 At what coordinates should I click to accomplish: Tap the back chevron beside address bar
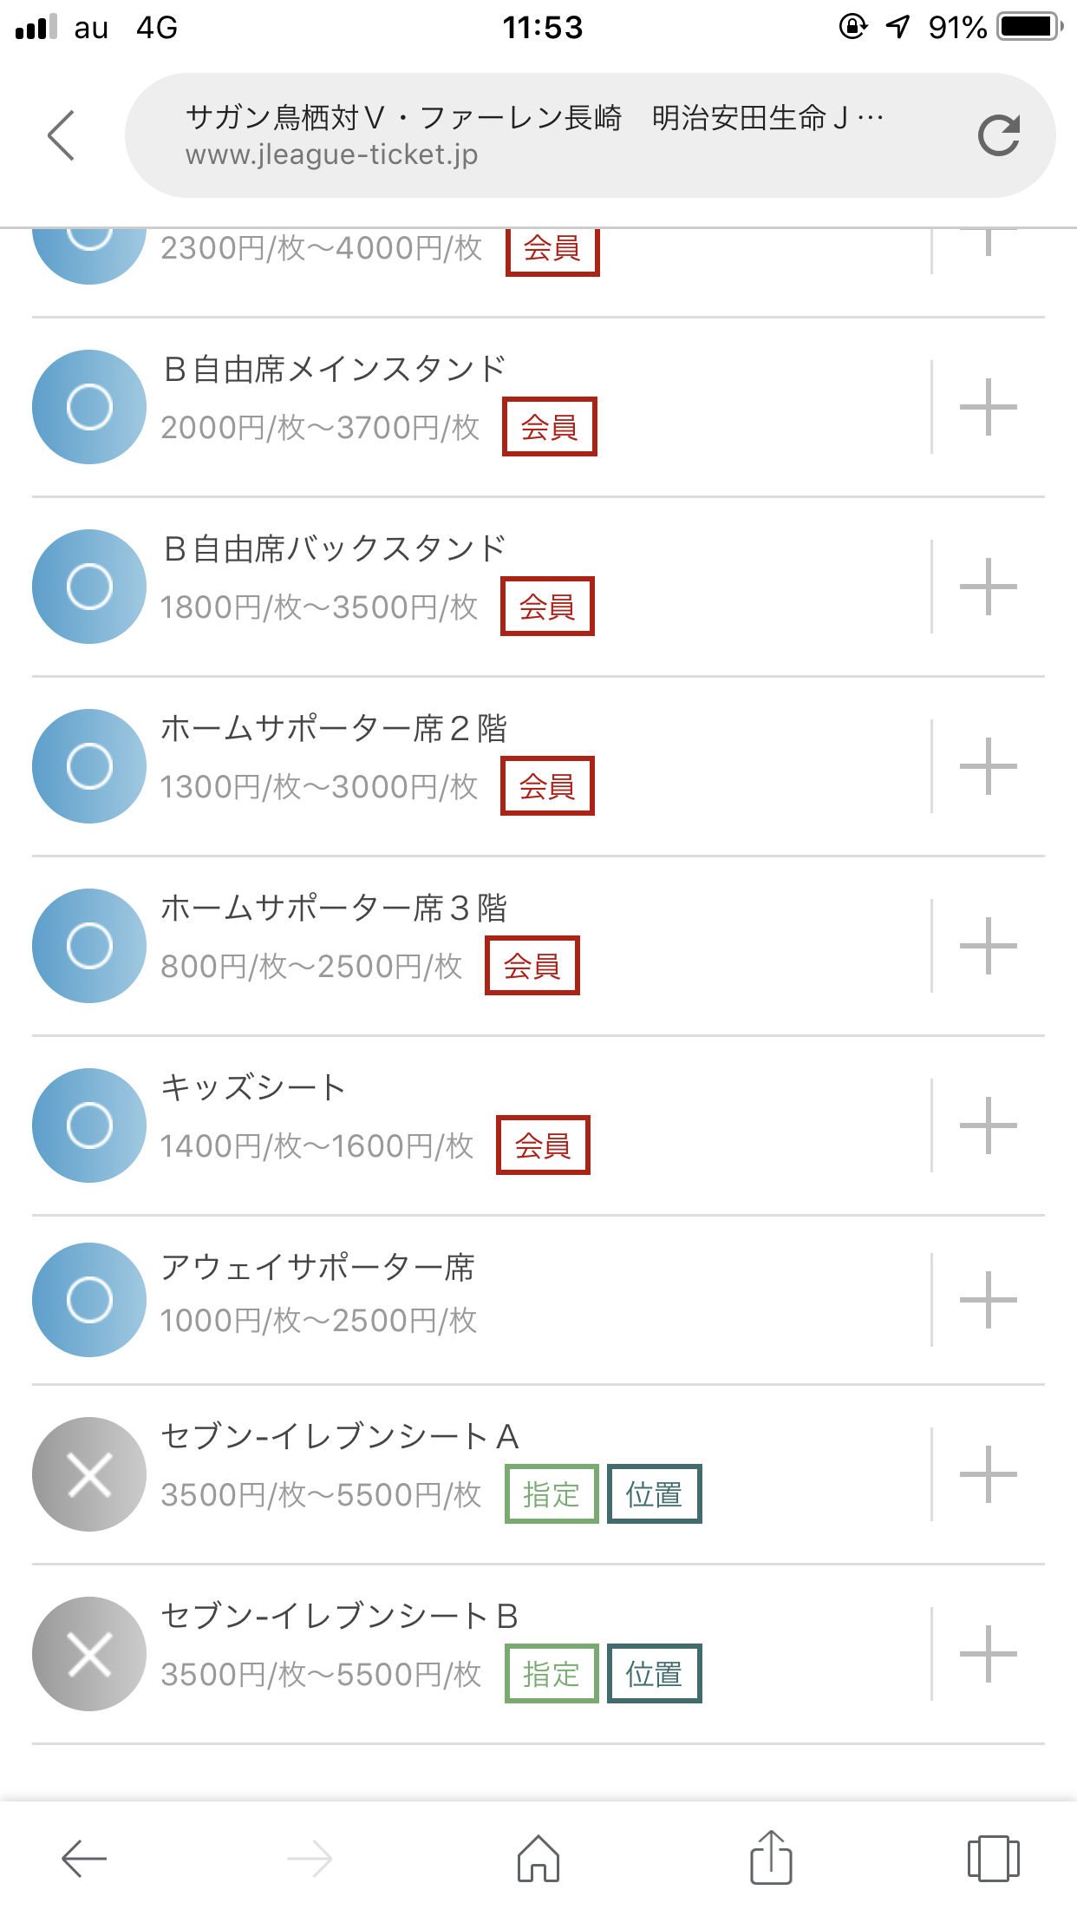(62, 135)
